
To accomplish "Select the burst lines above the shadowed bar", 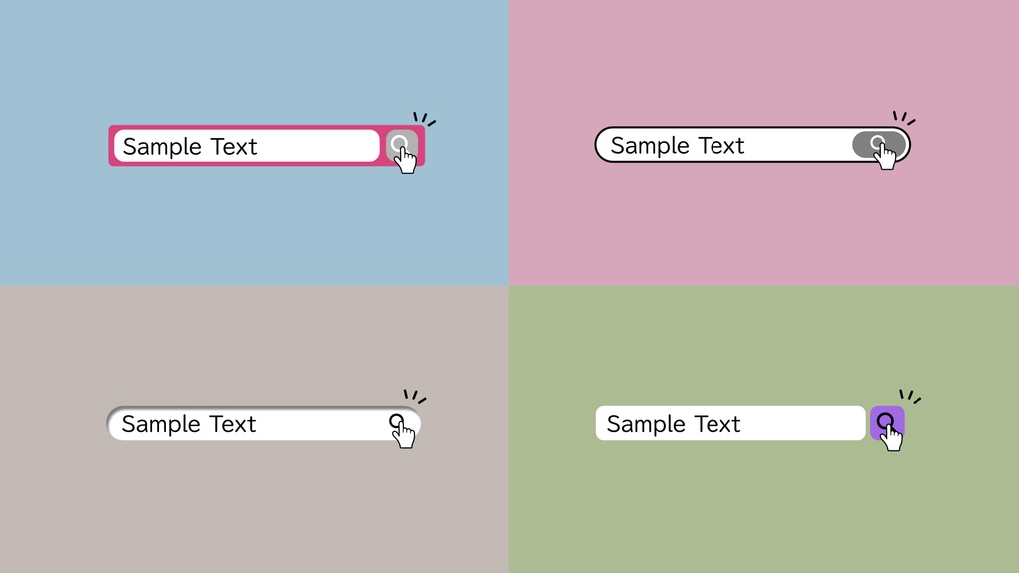I will coord(415,396).
